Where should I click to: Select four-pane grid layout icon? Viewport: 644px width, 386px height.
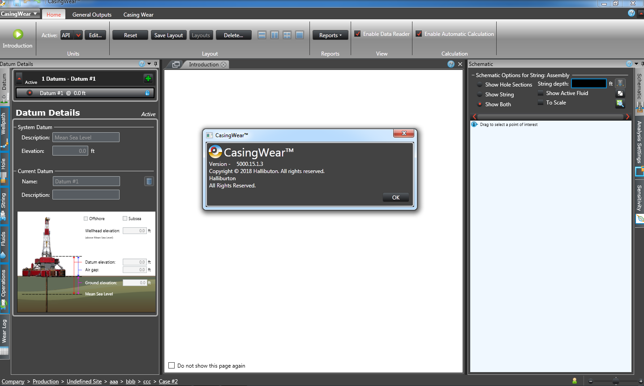287,35
